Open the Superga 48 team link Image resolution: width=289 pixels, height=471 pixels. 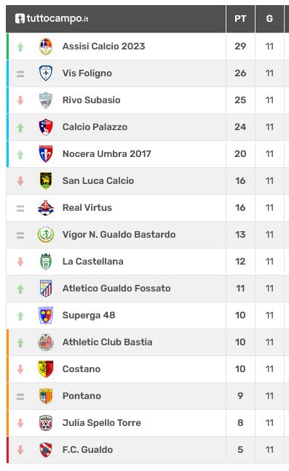point(89,315)
